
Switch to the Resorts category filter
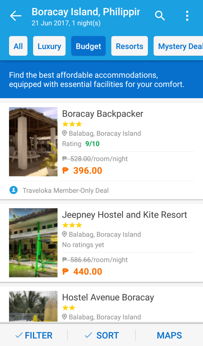coord(129,46)
